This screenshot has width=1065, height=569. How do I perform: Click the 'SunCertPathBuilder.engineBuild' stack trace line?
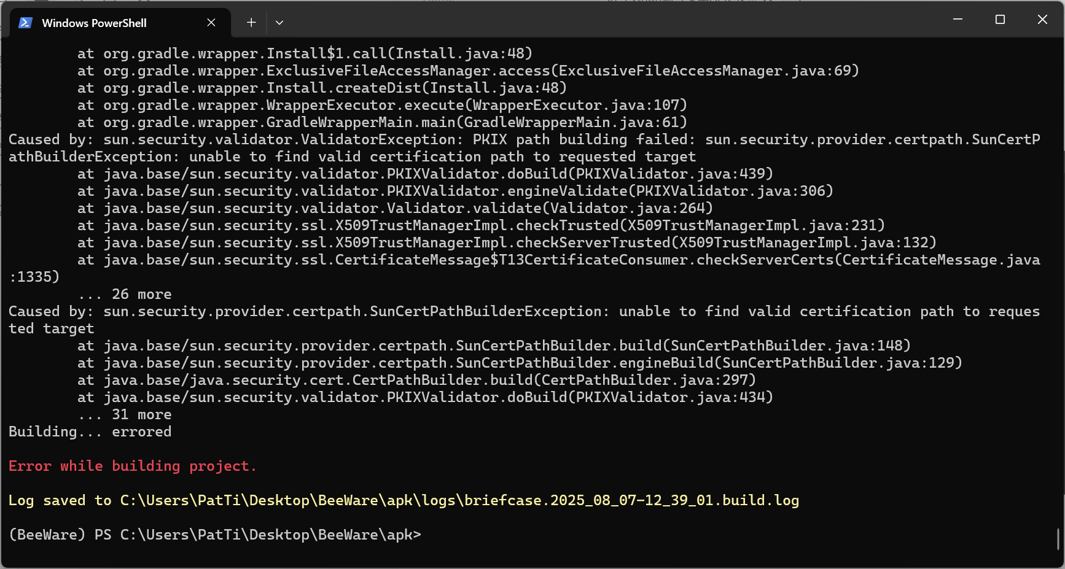520,363
